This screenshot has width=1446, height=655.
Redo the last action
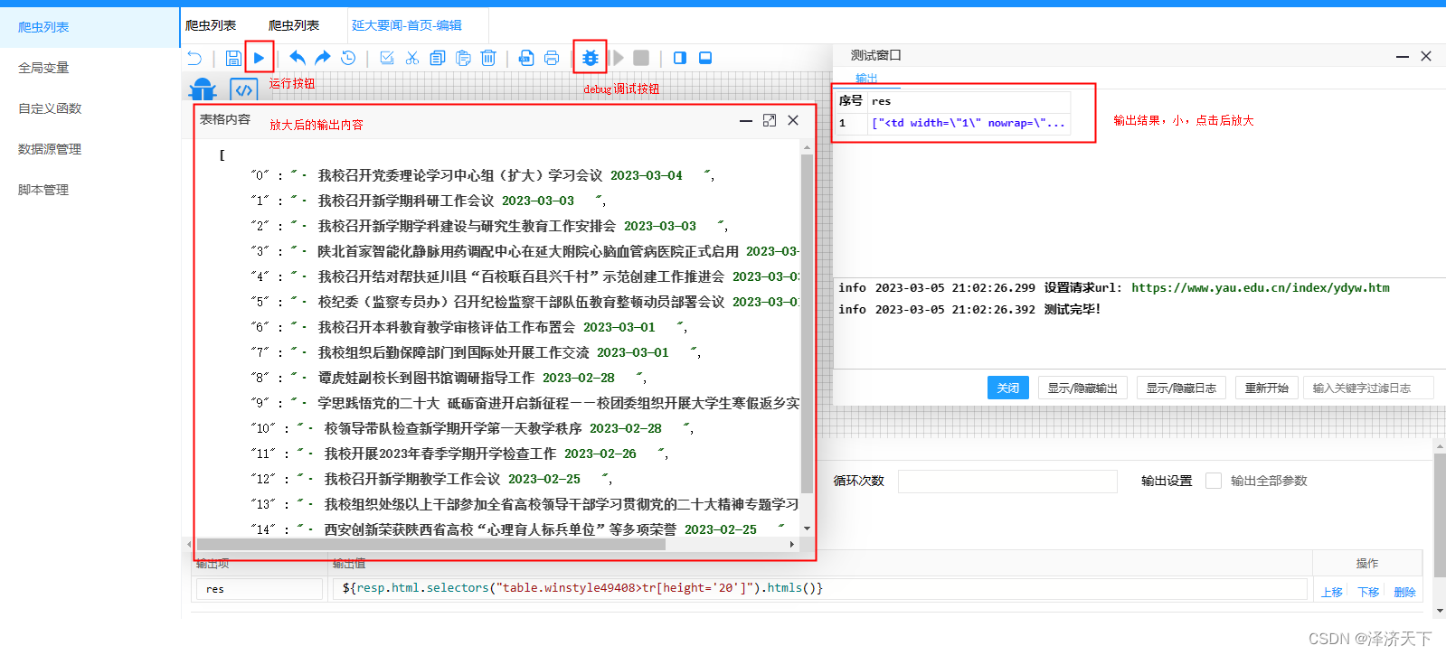point(323,58)
